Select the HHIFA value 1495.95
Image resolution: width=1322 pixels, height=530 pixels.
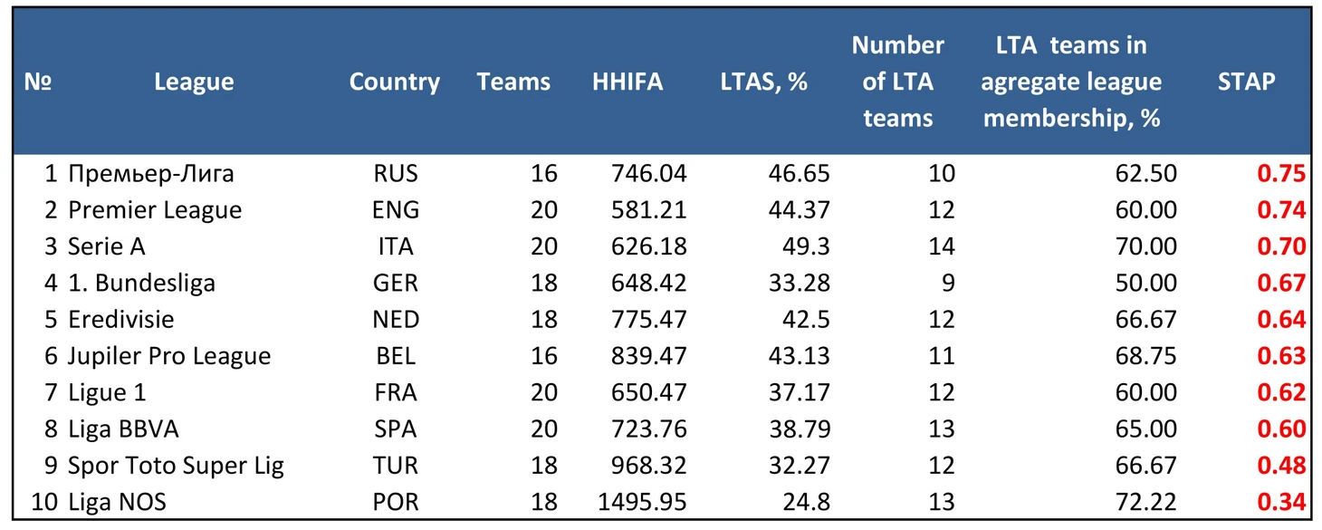click(642, 502)
